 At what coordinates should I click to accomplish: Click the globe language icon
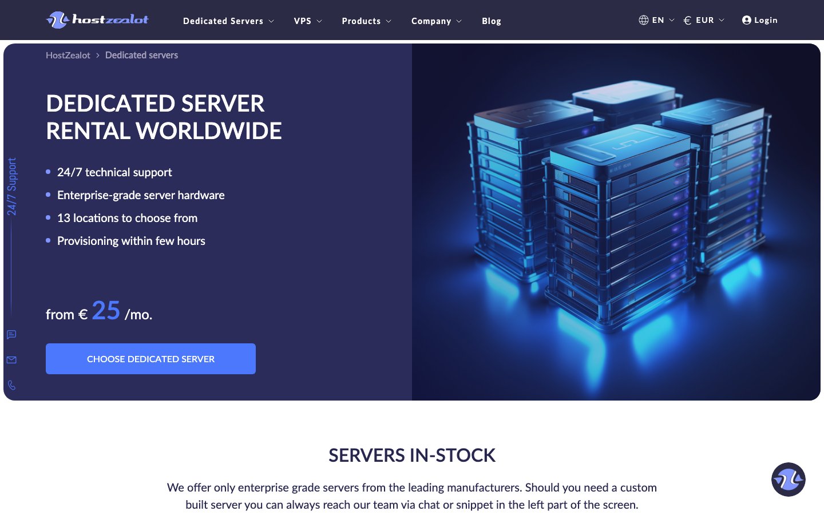coord(644,20)
